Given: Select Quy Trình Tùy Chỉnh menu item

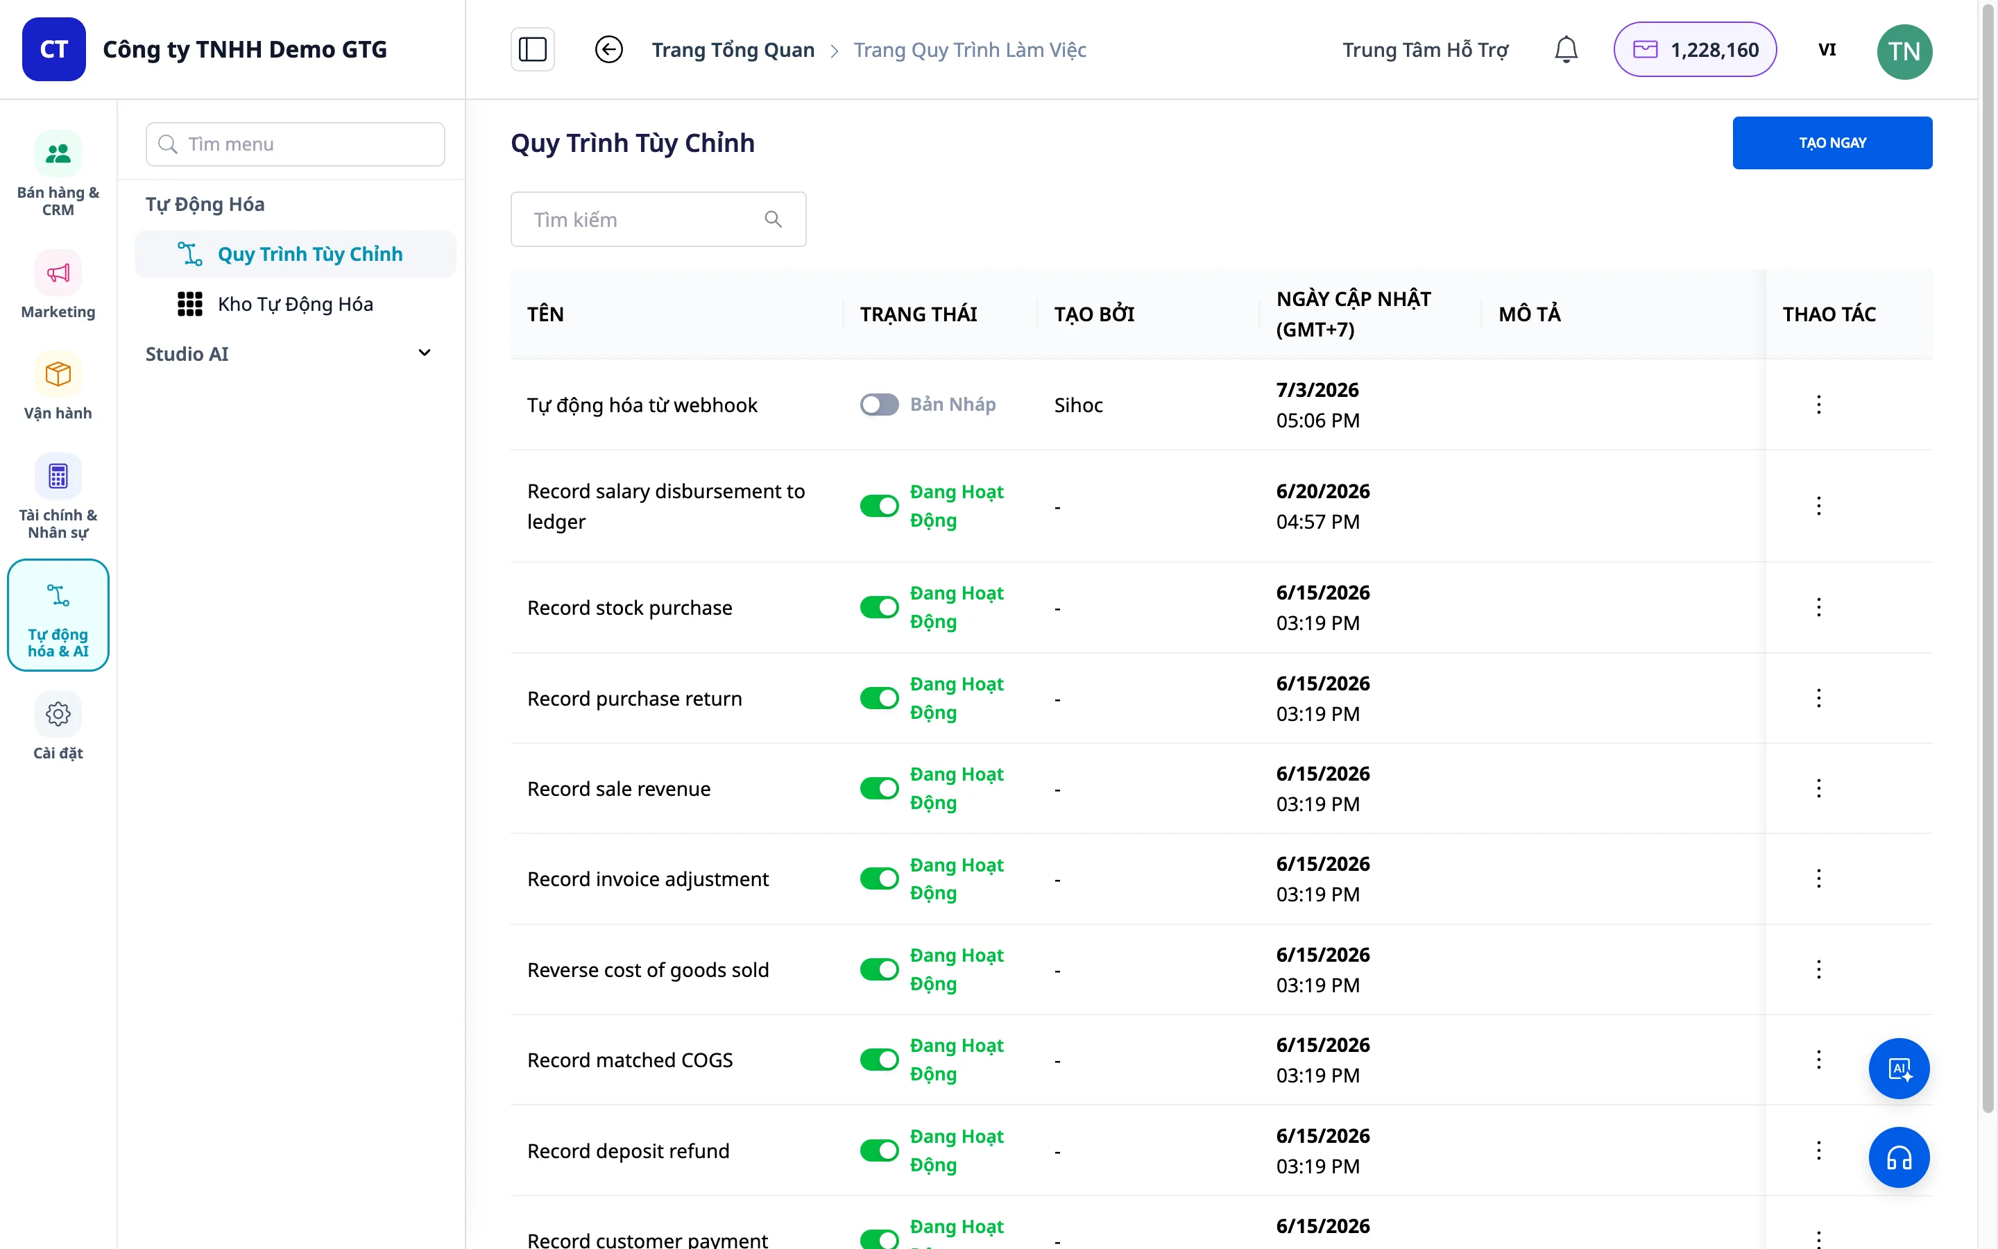Looking at the screenshot, I should click(x=295, y=253).
